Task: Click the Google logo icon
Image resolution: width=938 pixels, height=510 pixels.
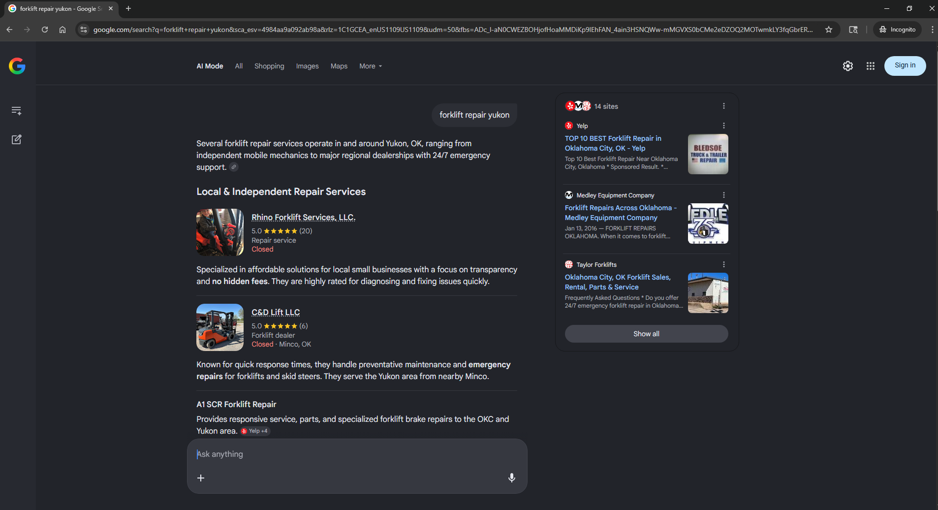Action: pos(17,66)
